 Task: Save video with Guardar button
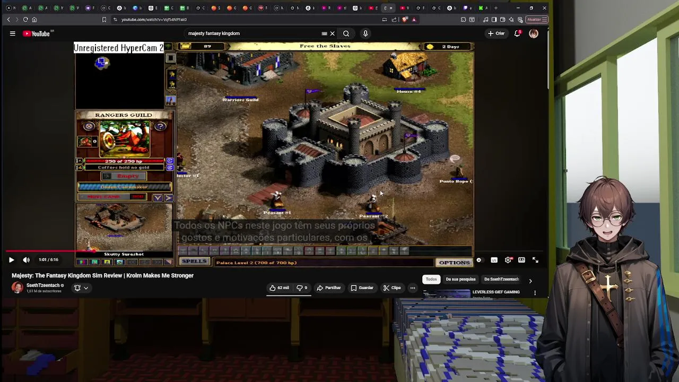coord(362,288)
